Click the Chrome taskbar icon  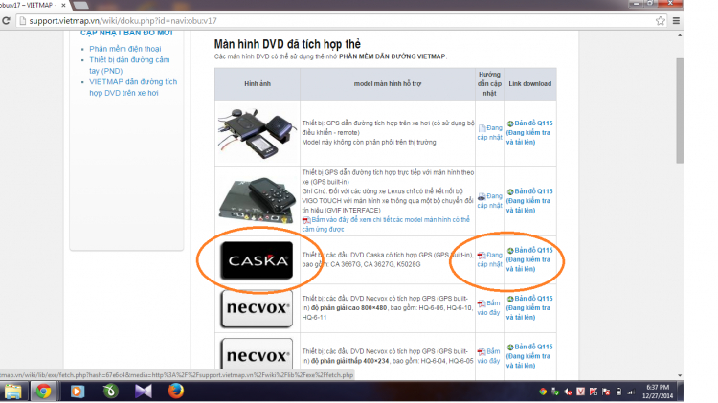point(43,392)
